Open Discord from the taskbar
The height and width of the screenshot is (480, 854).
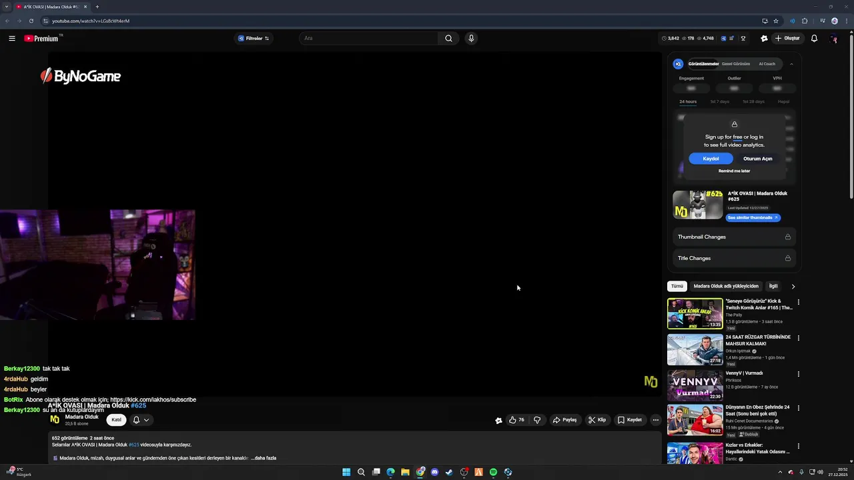pyautogui.click(x=434, y=472)
